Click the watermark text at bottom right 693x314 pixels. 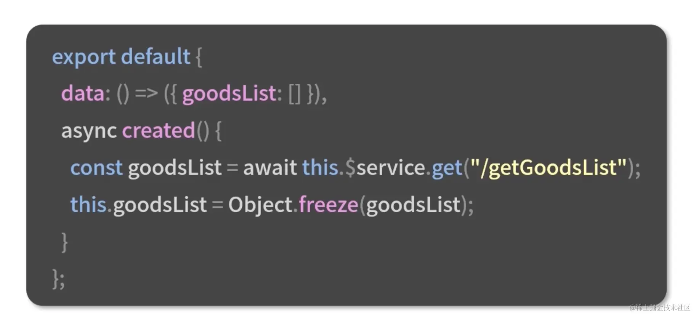coord(660,307)
